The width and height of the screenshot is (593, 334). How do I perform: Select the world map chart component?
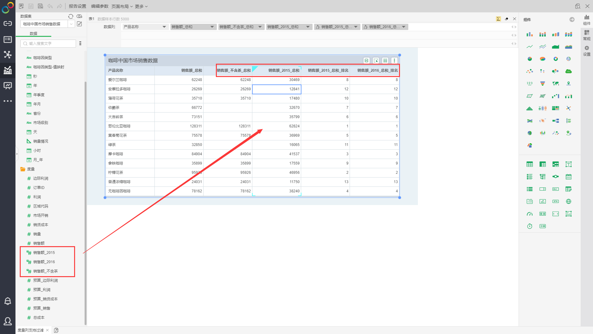pyautogui.click(x=556, y=83)
